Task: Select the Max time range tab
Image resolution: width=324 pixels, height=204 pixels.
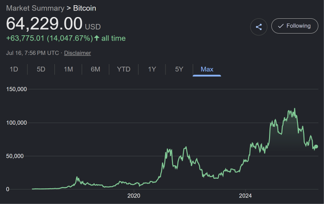Action: [207, 69]
